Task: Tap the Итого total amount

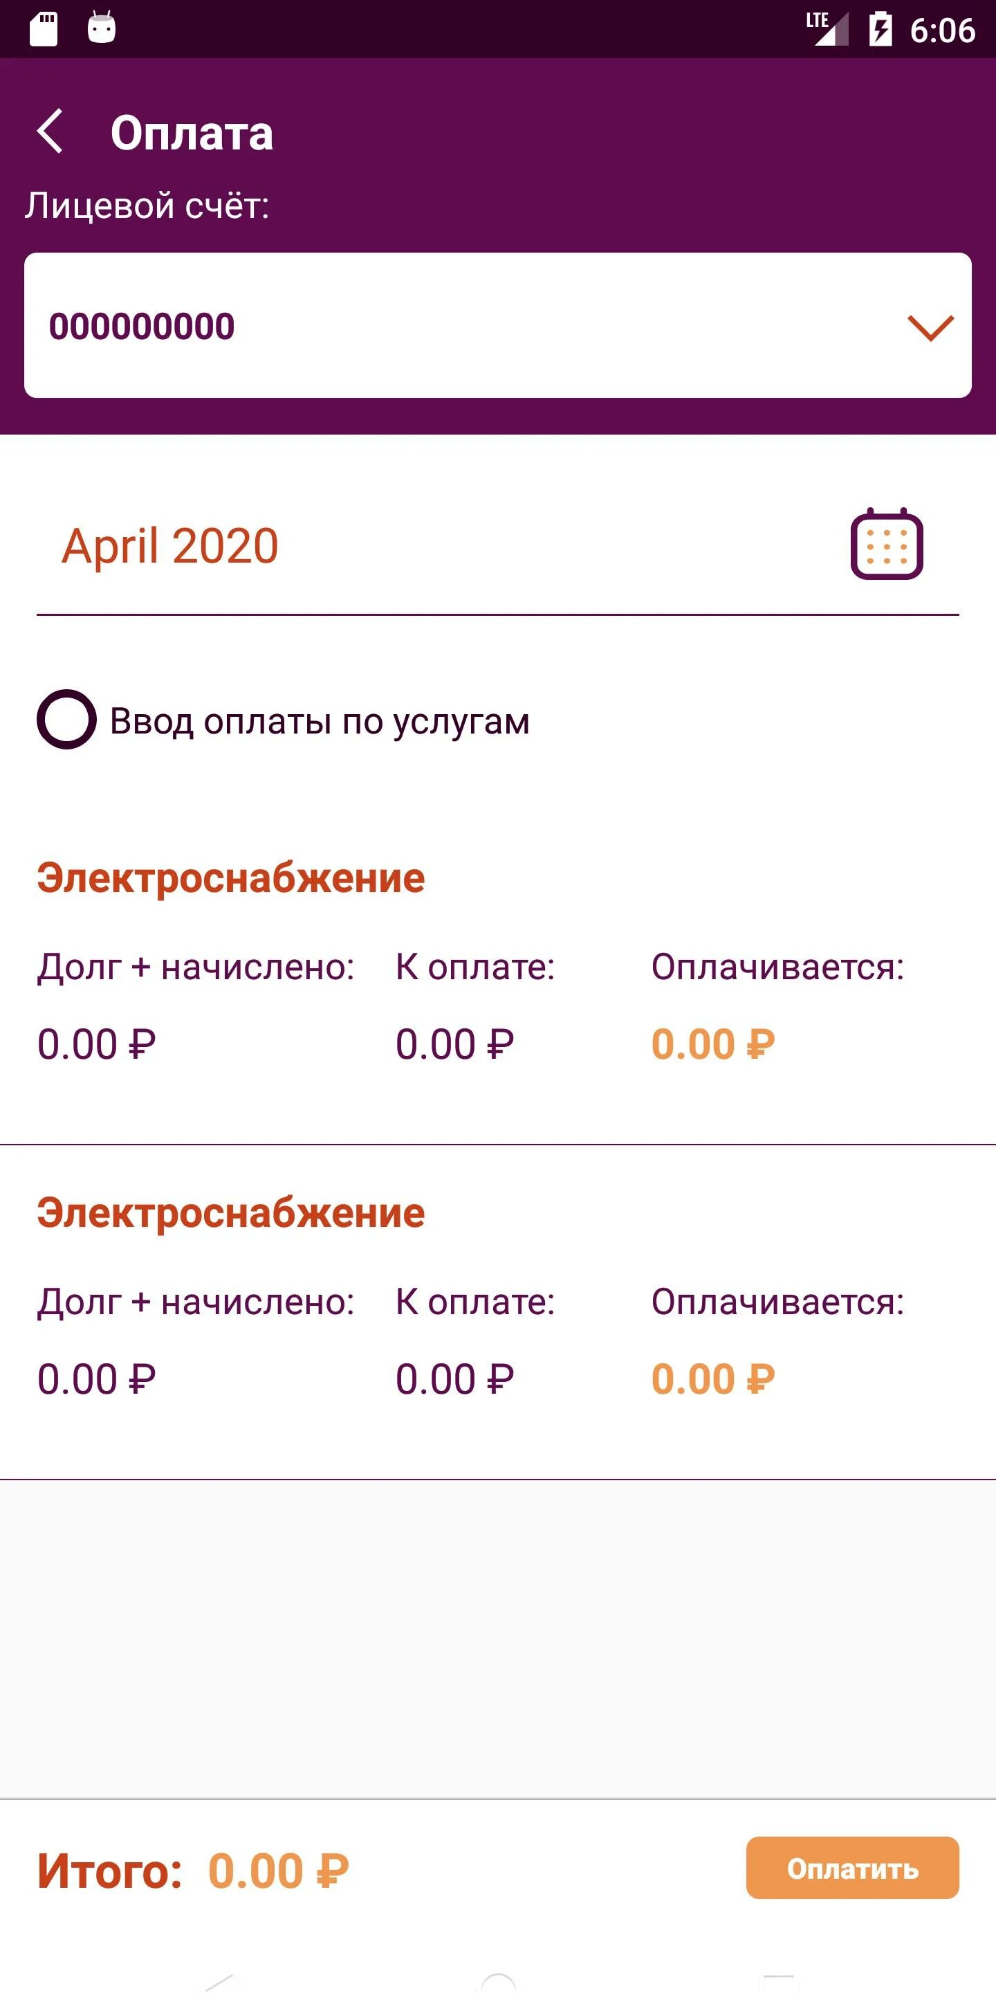Action: point(278,1871)
